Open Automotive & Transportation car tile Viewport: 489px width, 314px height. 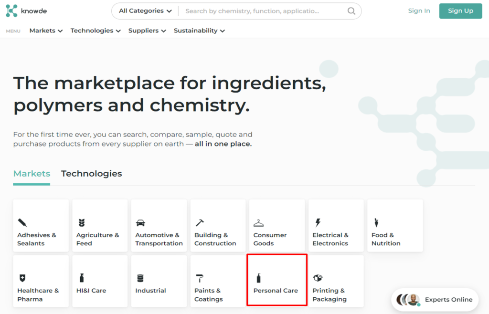[159, 226]
